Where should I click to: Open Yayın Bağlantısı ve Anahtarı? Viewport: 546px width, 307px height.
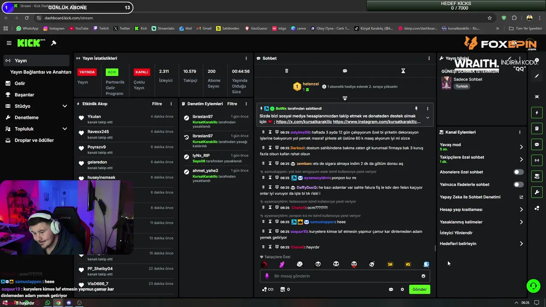pos(41,72)
